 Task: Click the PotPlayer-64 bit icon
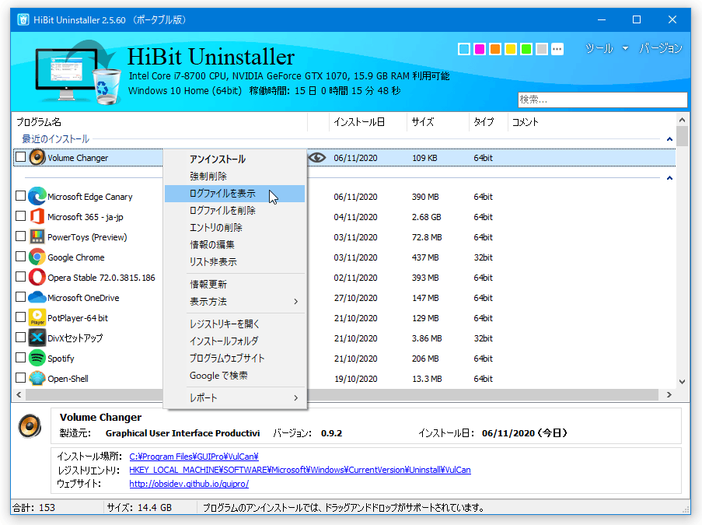point(37,317)
